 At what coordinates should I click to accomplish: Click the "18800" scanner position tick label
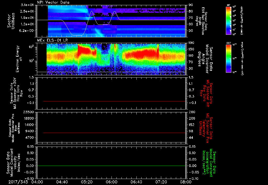click(29, 118)
